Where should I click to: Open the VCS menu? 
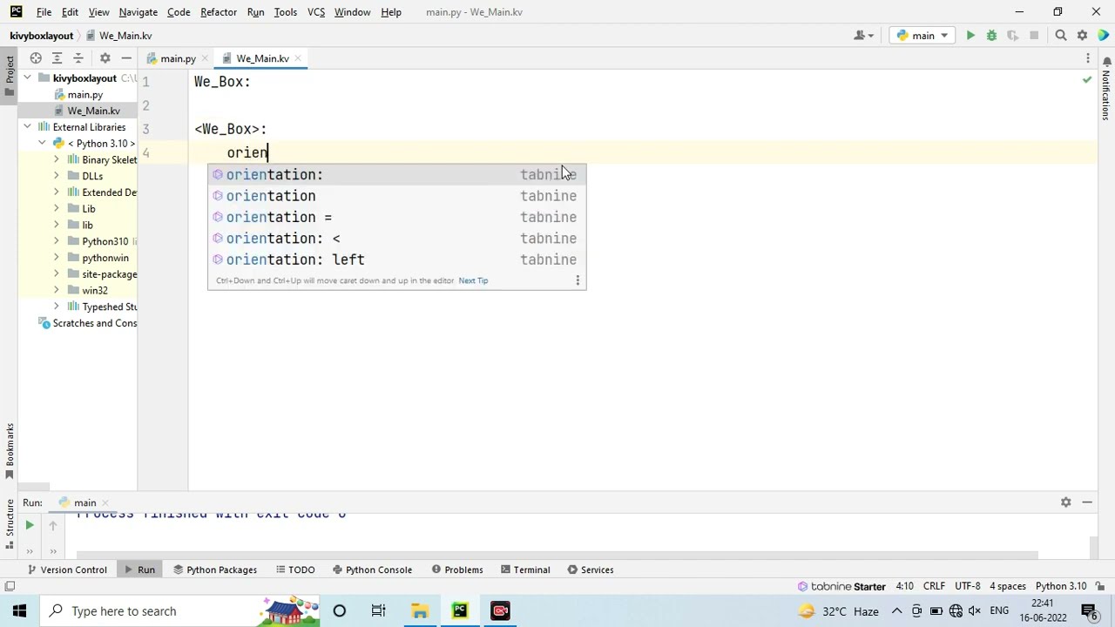click(x=316, y=12)
